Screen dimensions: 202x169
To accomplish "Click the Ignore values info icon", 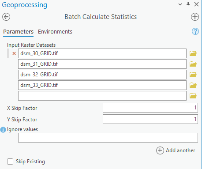I will click(x=3, y=130).
